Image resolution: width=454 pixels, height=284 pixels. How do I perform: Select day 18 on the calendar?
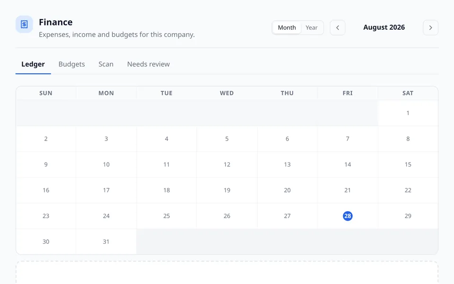pos(166,190)
